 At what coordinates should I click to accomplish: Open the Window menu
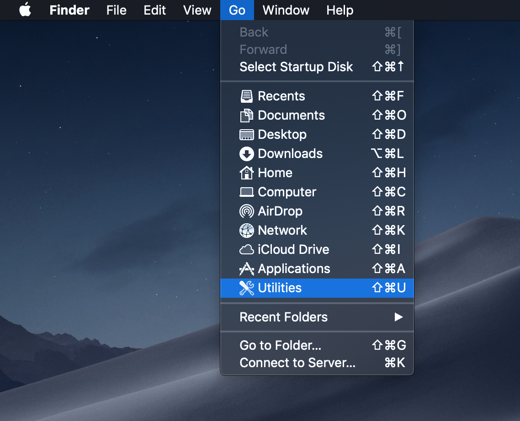pyautogui.click(x=286, y=10)
